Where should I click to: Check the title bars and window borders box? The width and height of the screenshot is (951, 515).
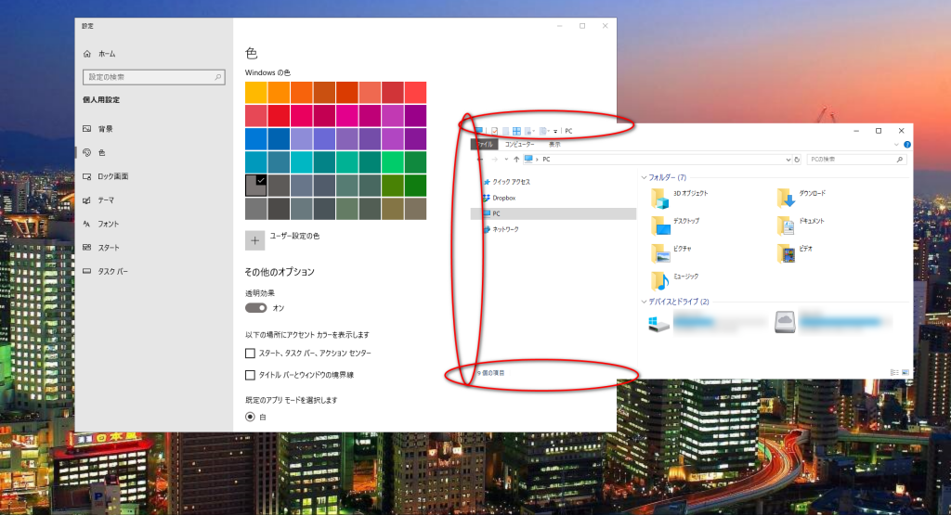(250, 375)
